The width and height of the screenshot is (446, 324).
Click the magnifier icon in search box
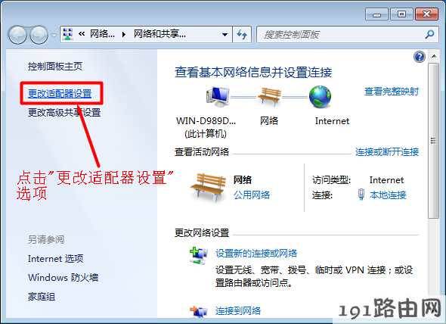[429, 35]
